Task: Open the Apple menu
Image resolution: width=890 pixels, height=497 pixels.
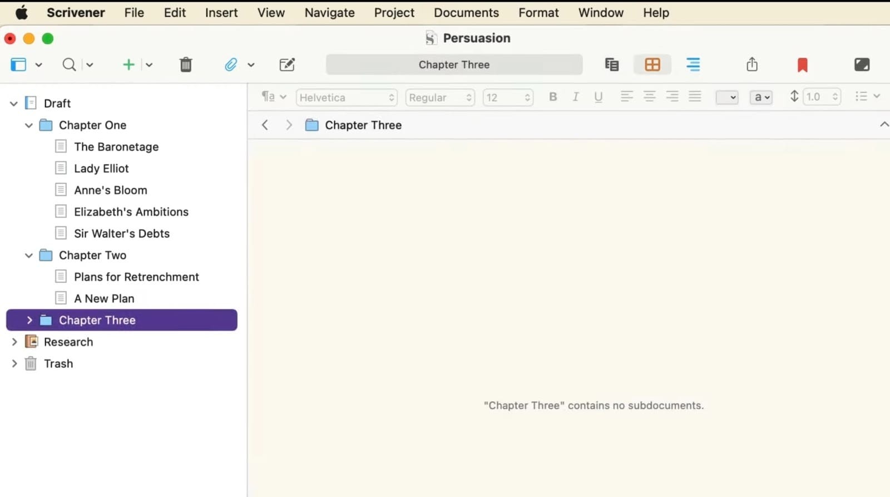Action: click(x=22, y=12)
